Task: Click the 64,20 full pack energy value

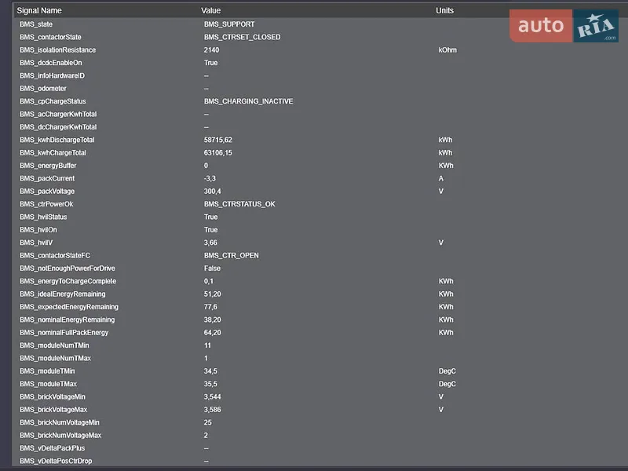Action: pyautogui.click(x=212, y=332)
